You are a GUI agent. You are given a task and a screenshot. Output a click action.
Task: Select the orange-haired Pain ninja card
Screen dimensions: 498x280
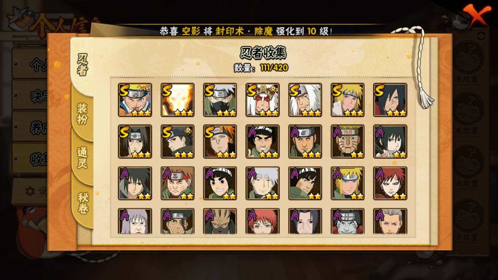point(220,142)
